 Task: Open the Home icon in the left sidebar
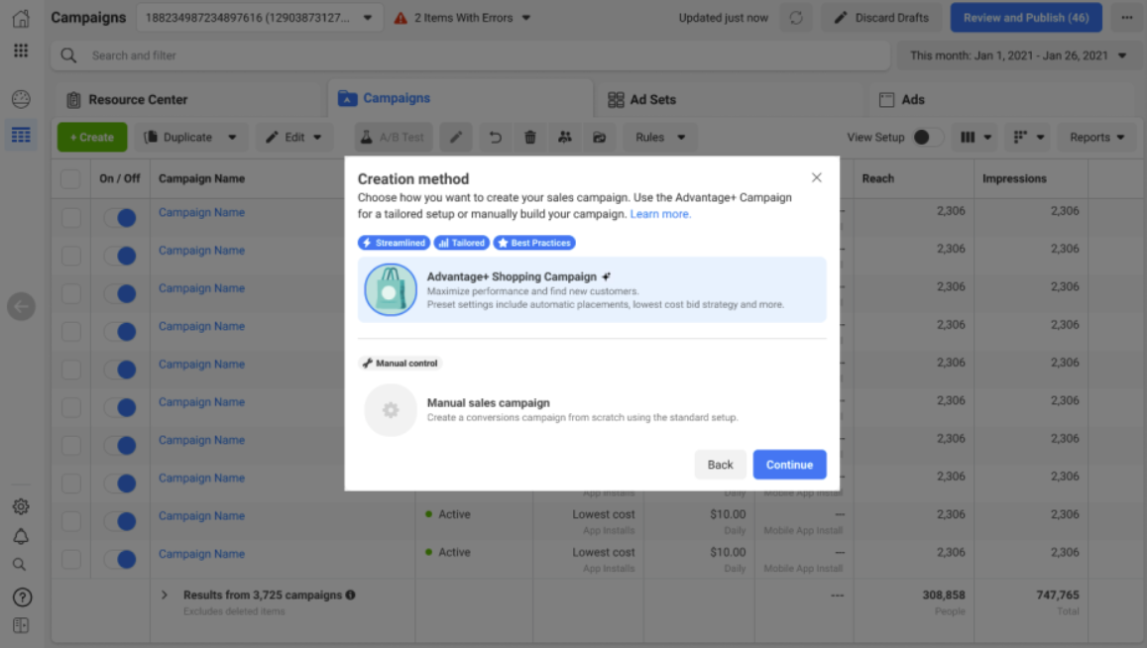pos(21,17)
